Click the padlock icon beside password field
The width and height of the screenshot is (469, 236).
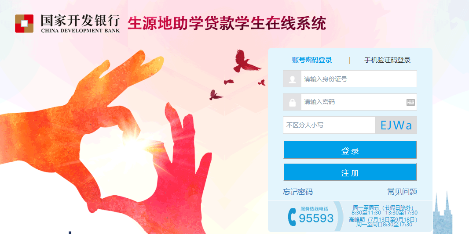292,102
